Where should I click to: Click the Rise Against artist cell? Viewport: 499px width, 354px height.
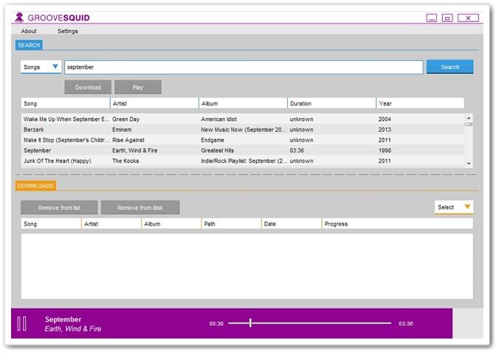pyautogui.click(x=128, y=140)
